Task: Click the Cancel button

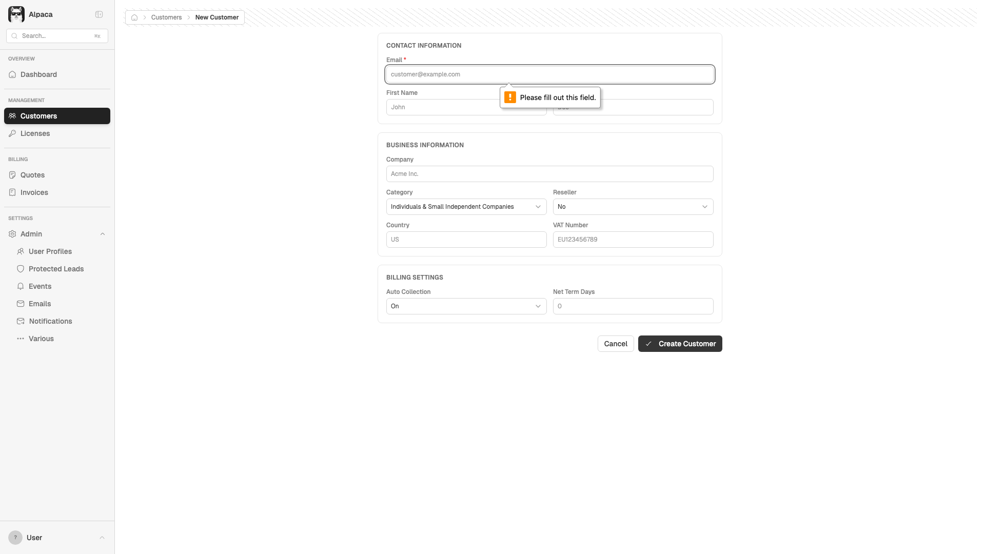Action: 615,344
